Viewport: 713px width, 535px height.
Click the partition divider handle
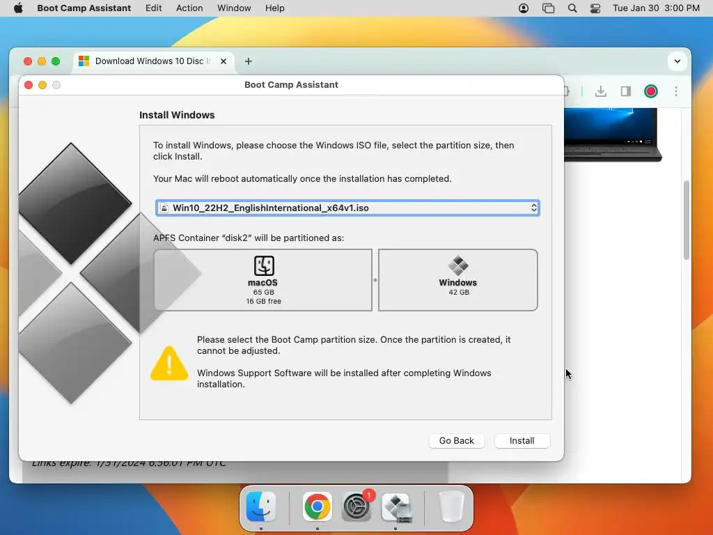tap(375, 280)
